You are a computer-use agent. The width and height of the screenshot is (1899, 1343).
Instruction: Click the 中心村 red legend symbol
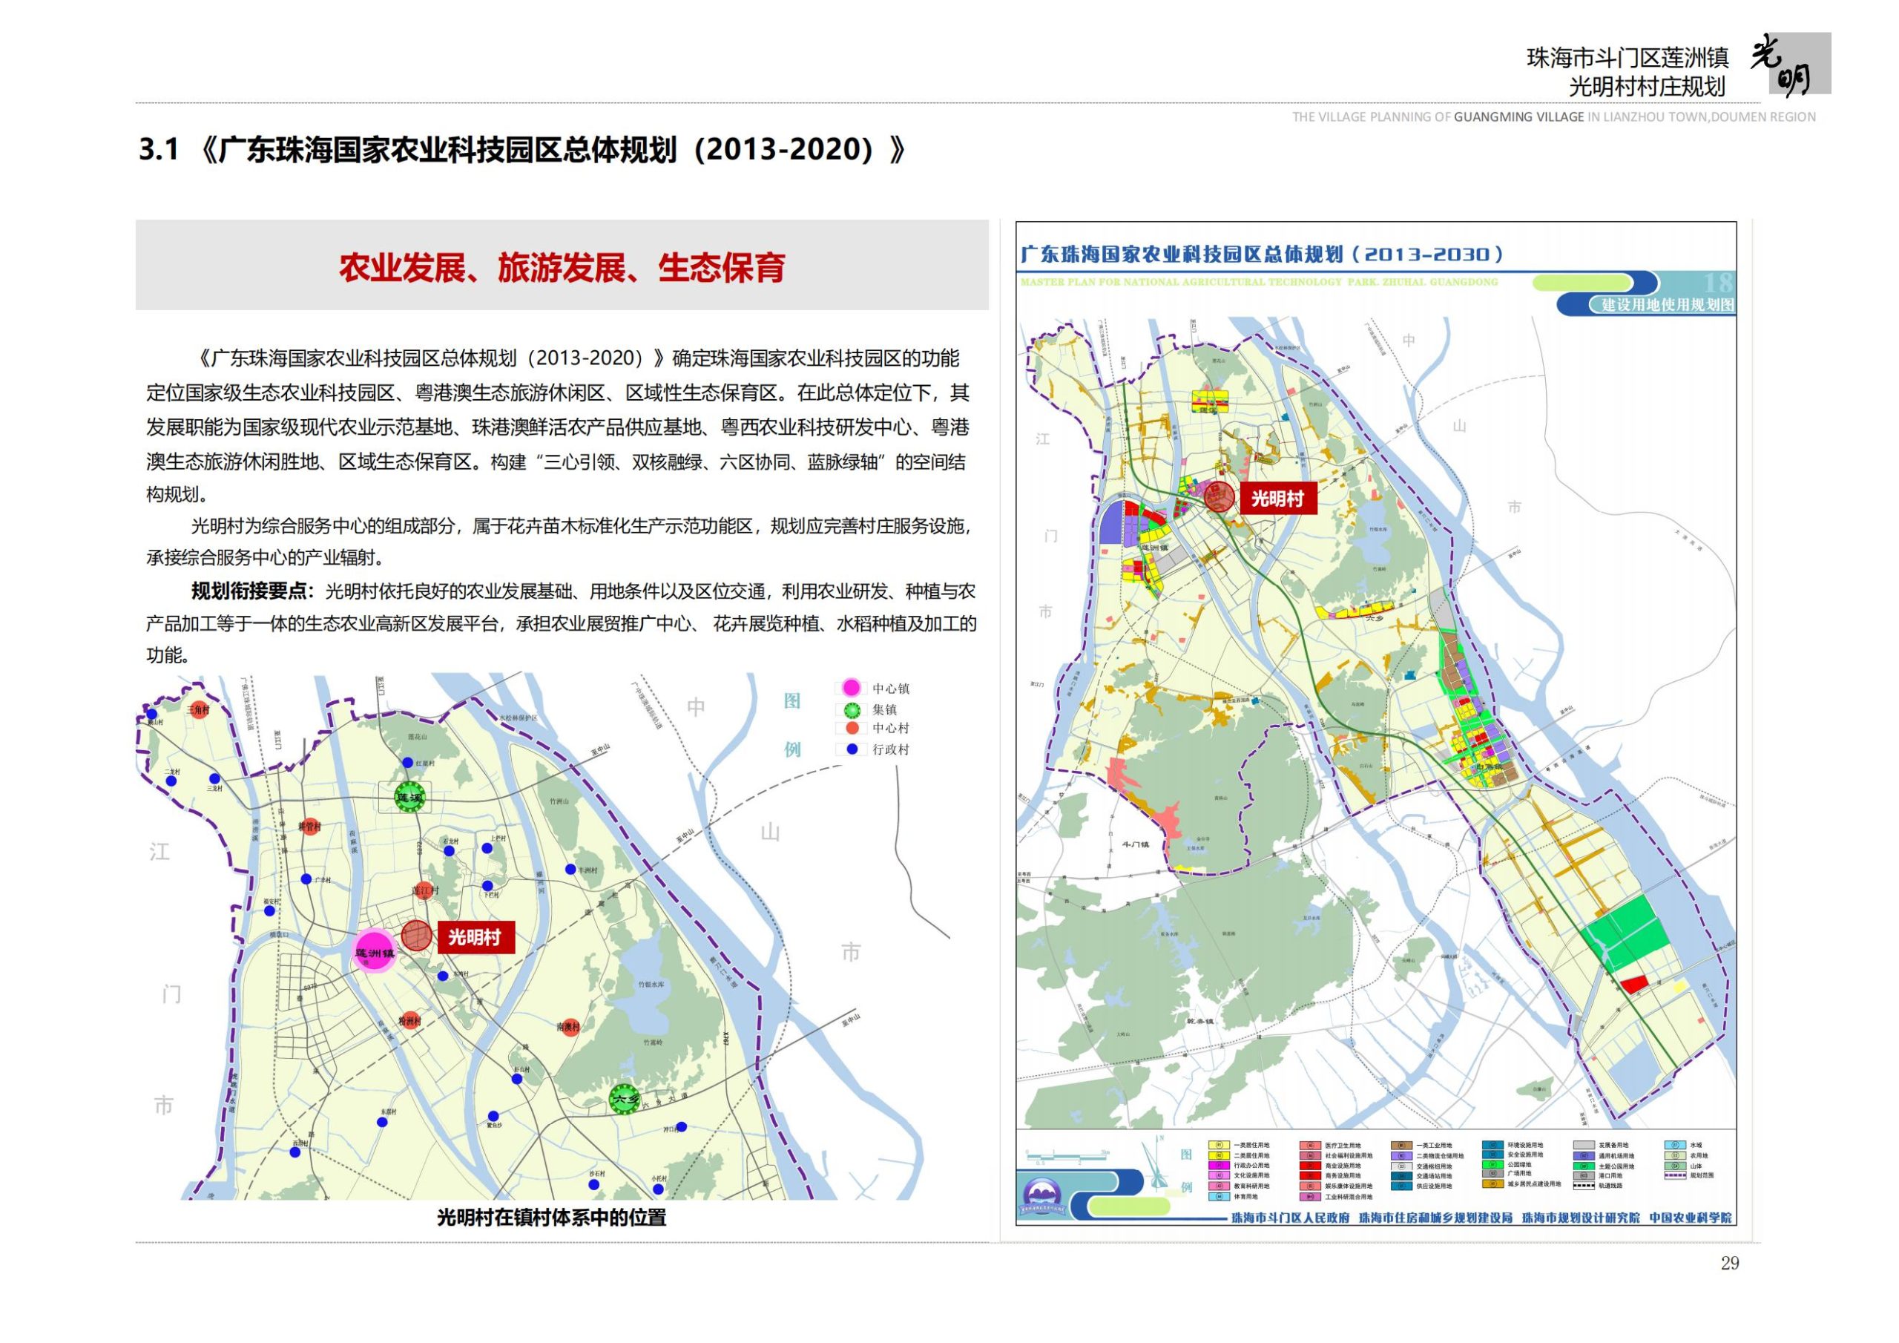point(852,728)
